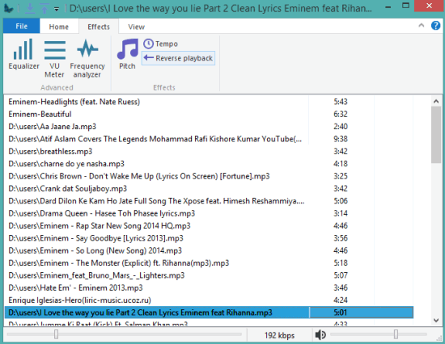The image size is (445, 344).
Task: Click the 9:38 duration cell
Action: click(341, 139)
